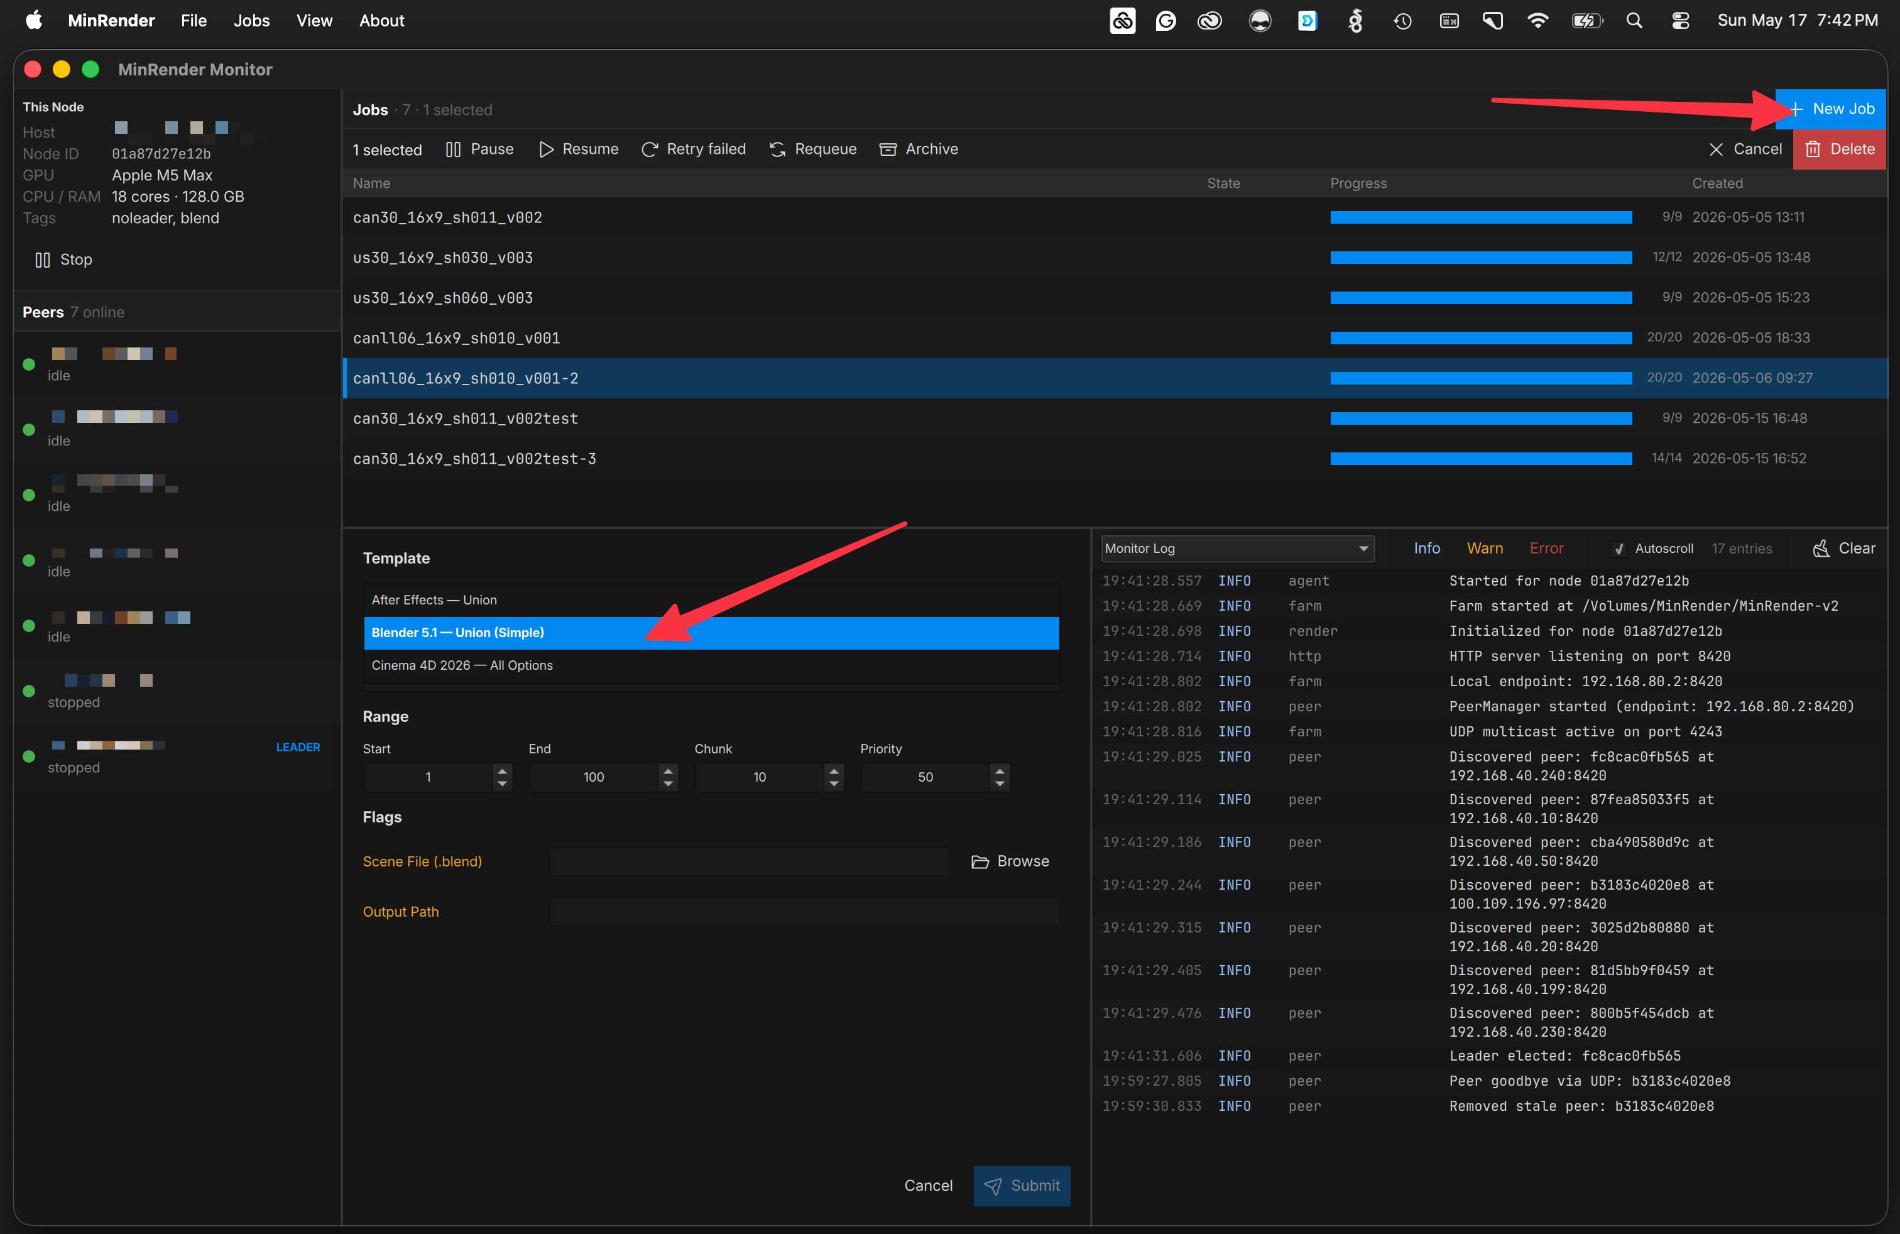The width and height of the screenshot is (1900, 1234).
Task: Click the Start frame value field
Action: (429, 777)
